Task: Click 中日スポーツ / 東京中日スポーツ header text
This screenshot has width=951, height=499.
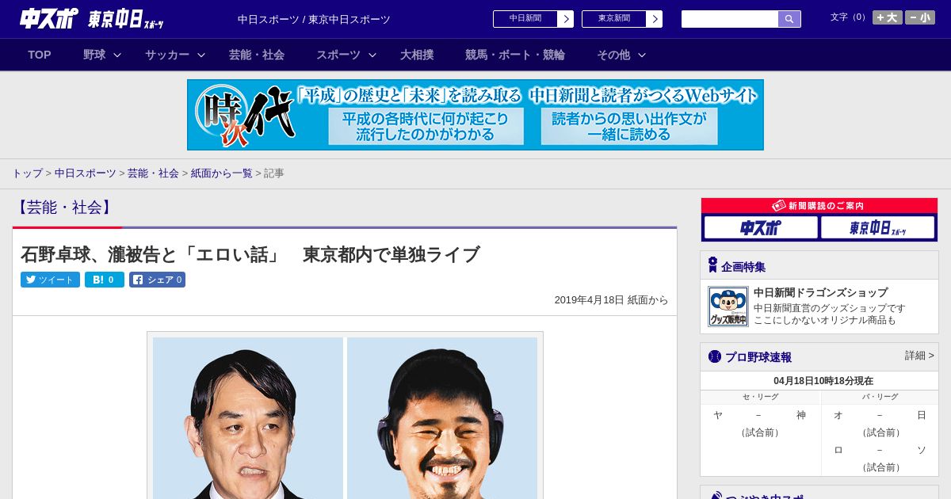Action: [314, 20]
